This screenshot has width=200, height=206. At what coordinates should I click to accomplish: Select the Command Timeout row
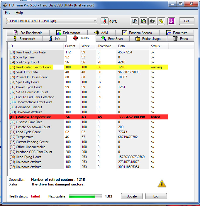tap(89, 107)
